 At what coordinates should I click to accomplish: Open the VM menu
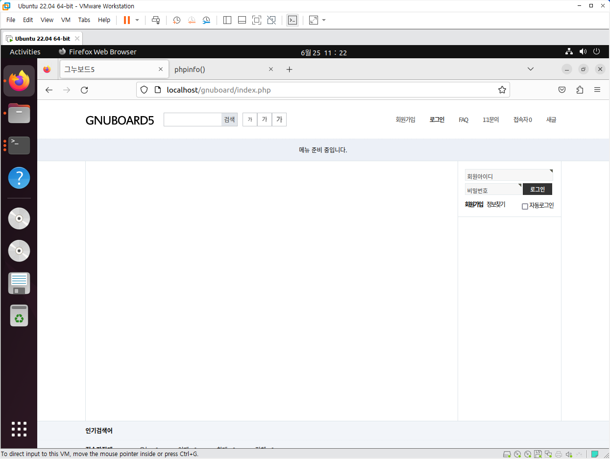[66, 20]
